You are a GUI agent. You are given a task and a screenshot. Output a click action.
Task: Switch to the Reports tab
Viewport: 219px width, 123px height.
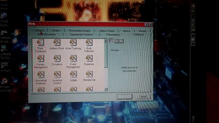[x=142, y=31]
